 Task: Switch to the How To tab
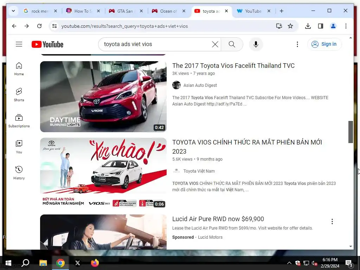click(x=83, y=11)
